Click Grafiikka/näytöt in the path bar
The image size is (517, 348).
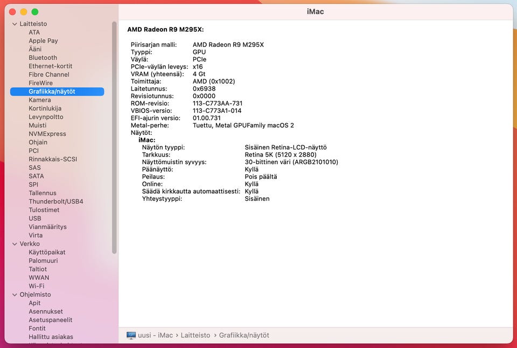pos(244,336)
